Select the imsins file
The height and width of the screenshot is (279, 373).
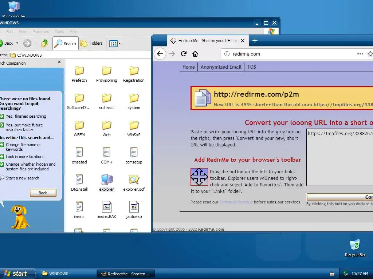pos(79,210)
